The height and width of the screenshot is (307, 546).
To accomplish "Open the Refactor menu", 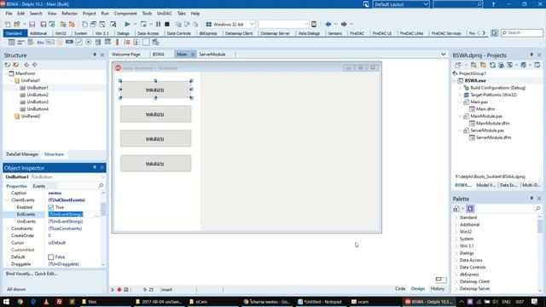I will click(x=69, y=14).
